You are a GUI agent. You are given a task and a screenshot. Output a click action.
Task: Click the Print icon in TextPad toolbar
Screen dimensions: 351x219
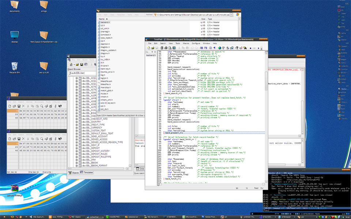166,48
